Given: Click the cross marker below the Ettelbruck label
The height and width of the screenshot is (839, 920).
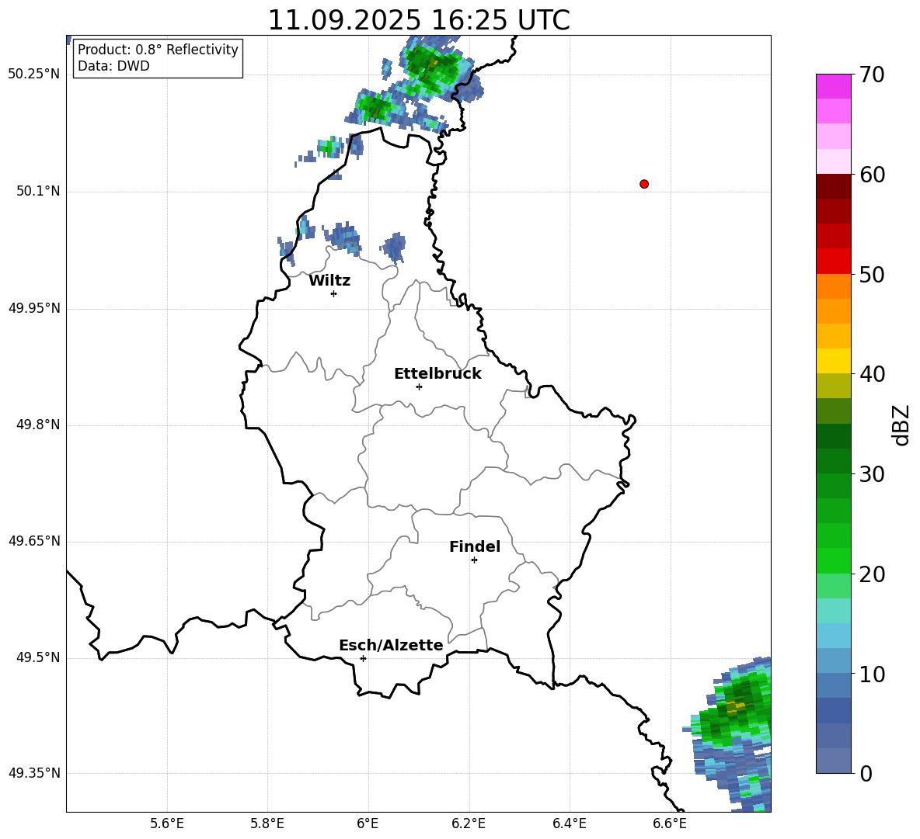Looking at the screenshot, I should [x=419, y=387].
